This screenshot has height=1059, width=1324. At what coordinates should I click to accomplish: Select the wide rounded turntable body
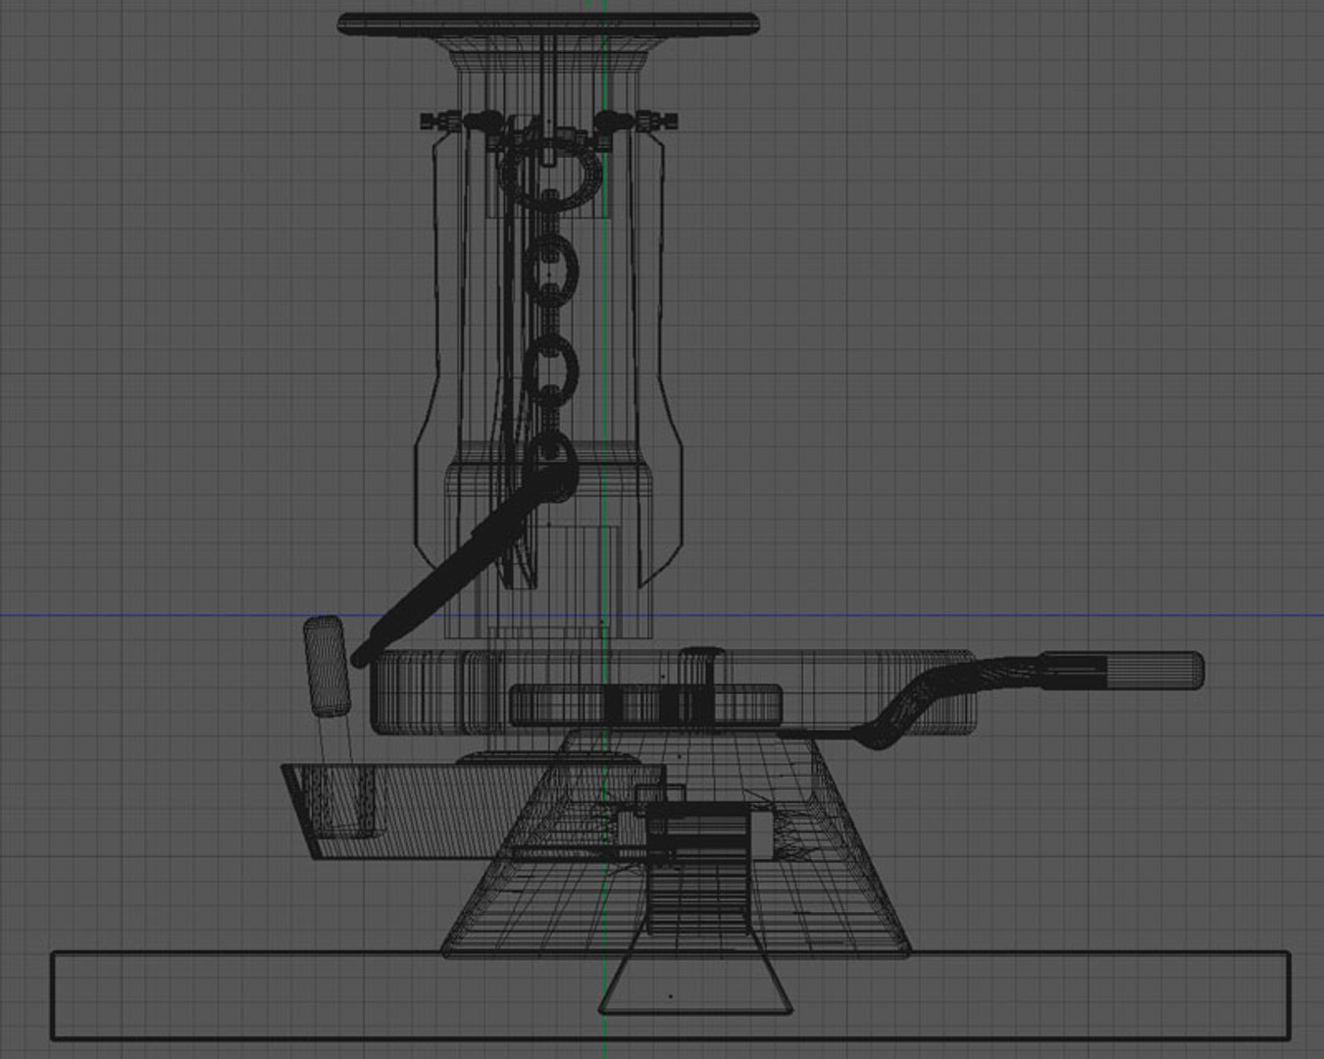pyautogui.click(x=675, y=692)
